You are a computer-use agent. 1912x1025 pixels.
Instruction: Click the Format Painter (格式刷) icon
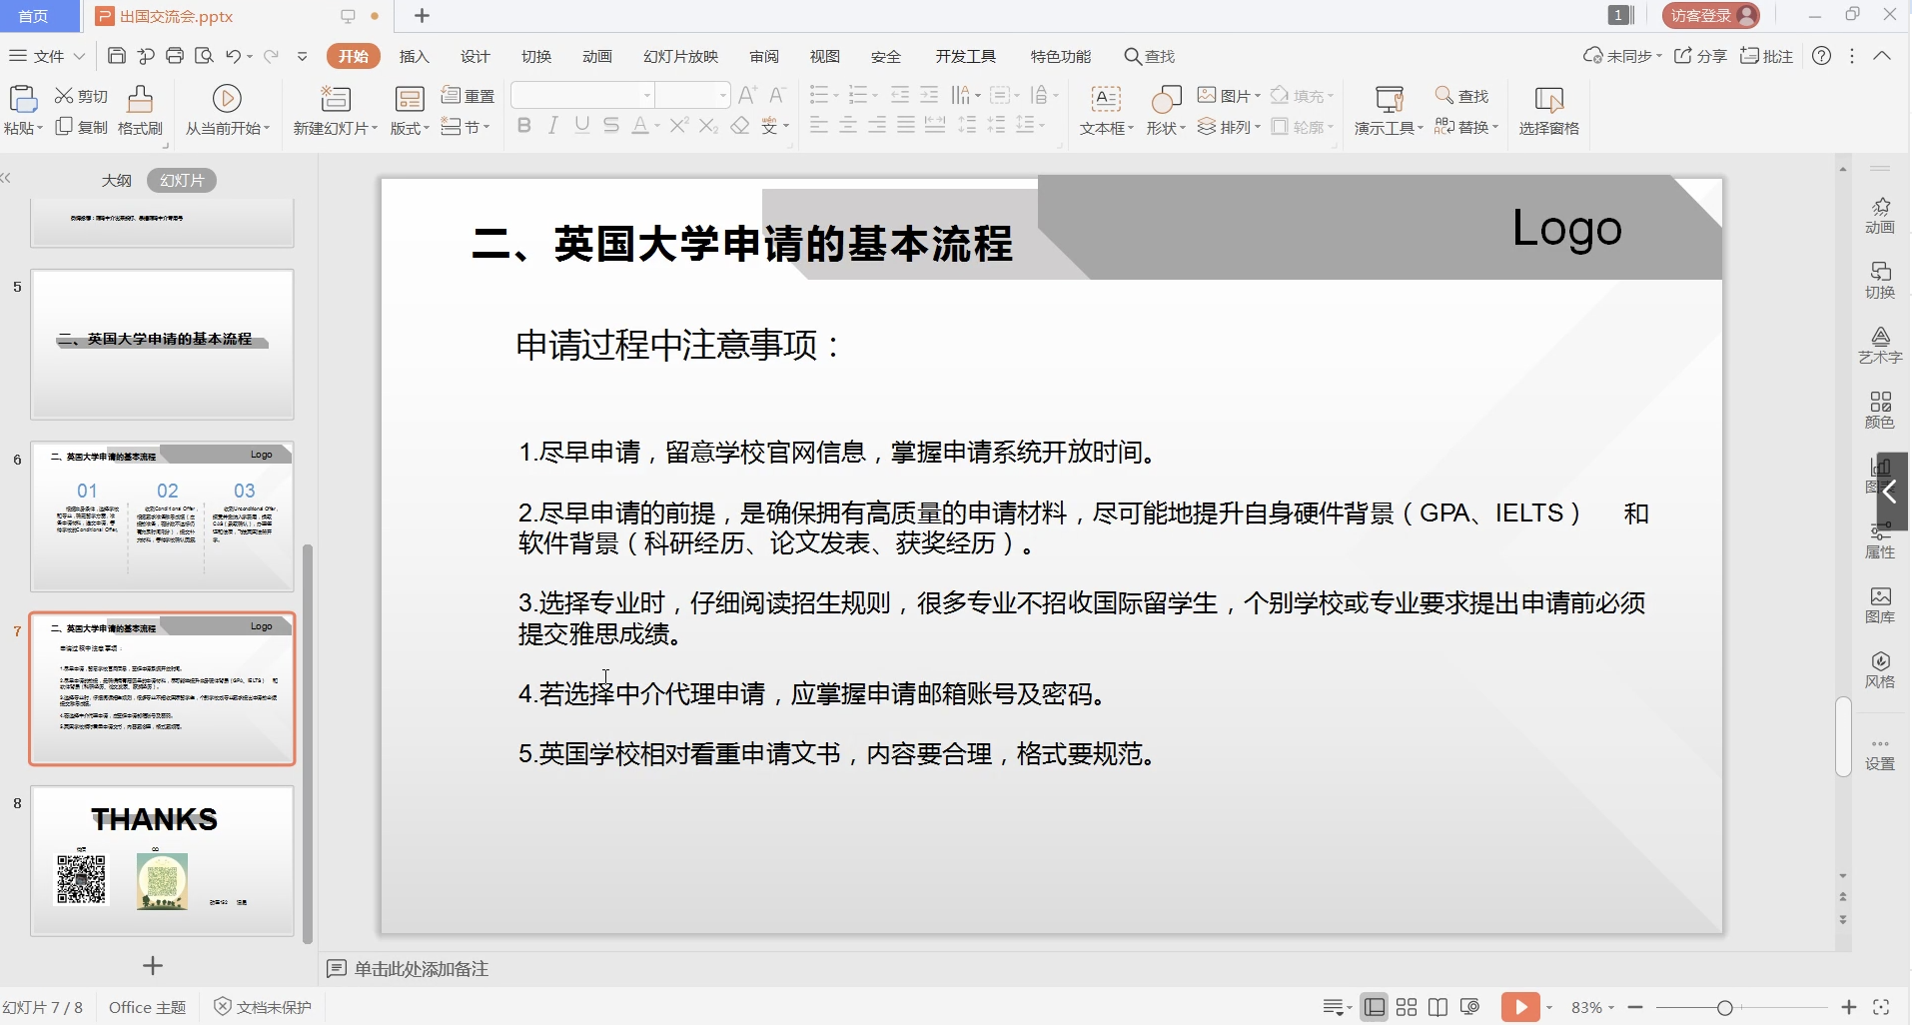pyautogui.click(x=140, y=100)
